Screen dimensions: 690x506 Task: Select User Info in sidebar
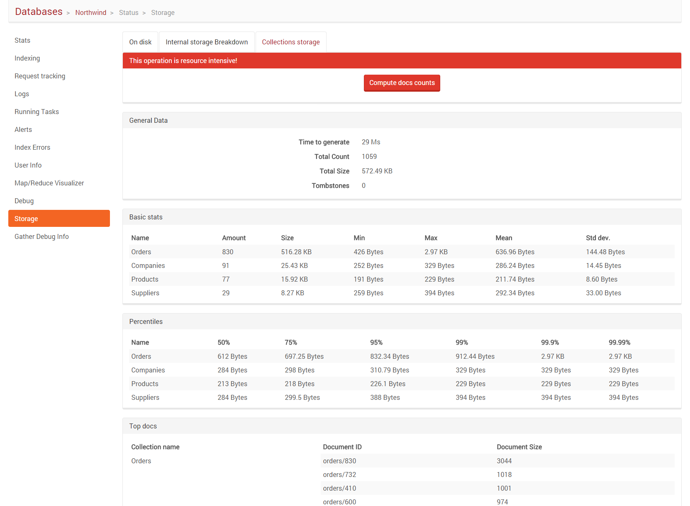click(59, 165)
